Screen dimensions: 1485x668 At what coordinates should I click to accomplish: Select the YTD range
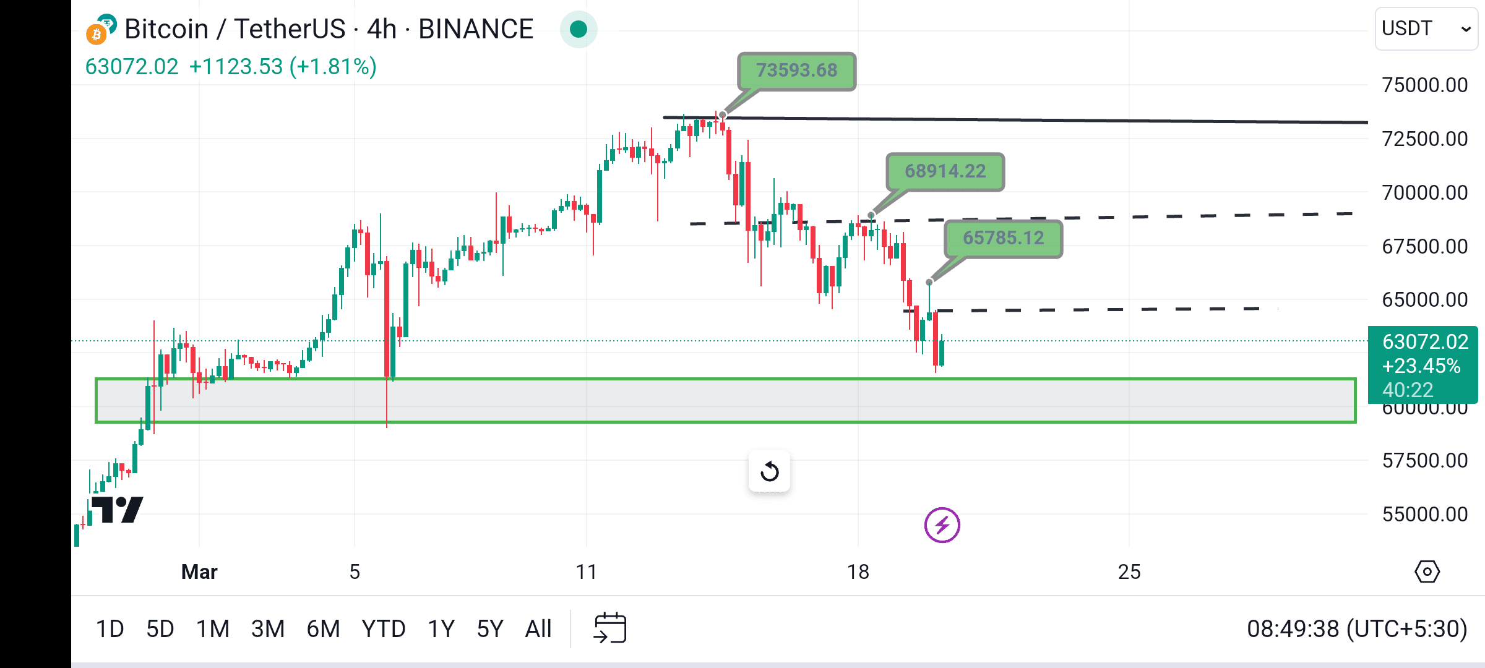pyautogui.click(x=384, y=629)
